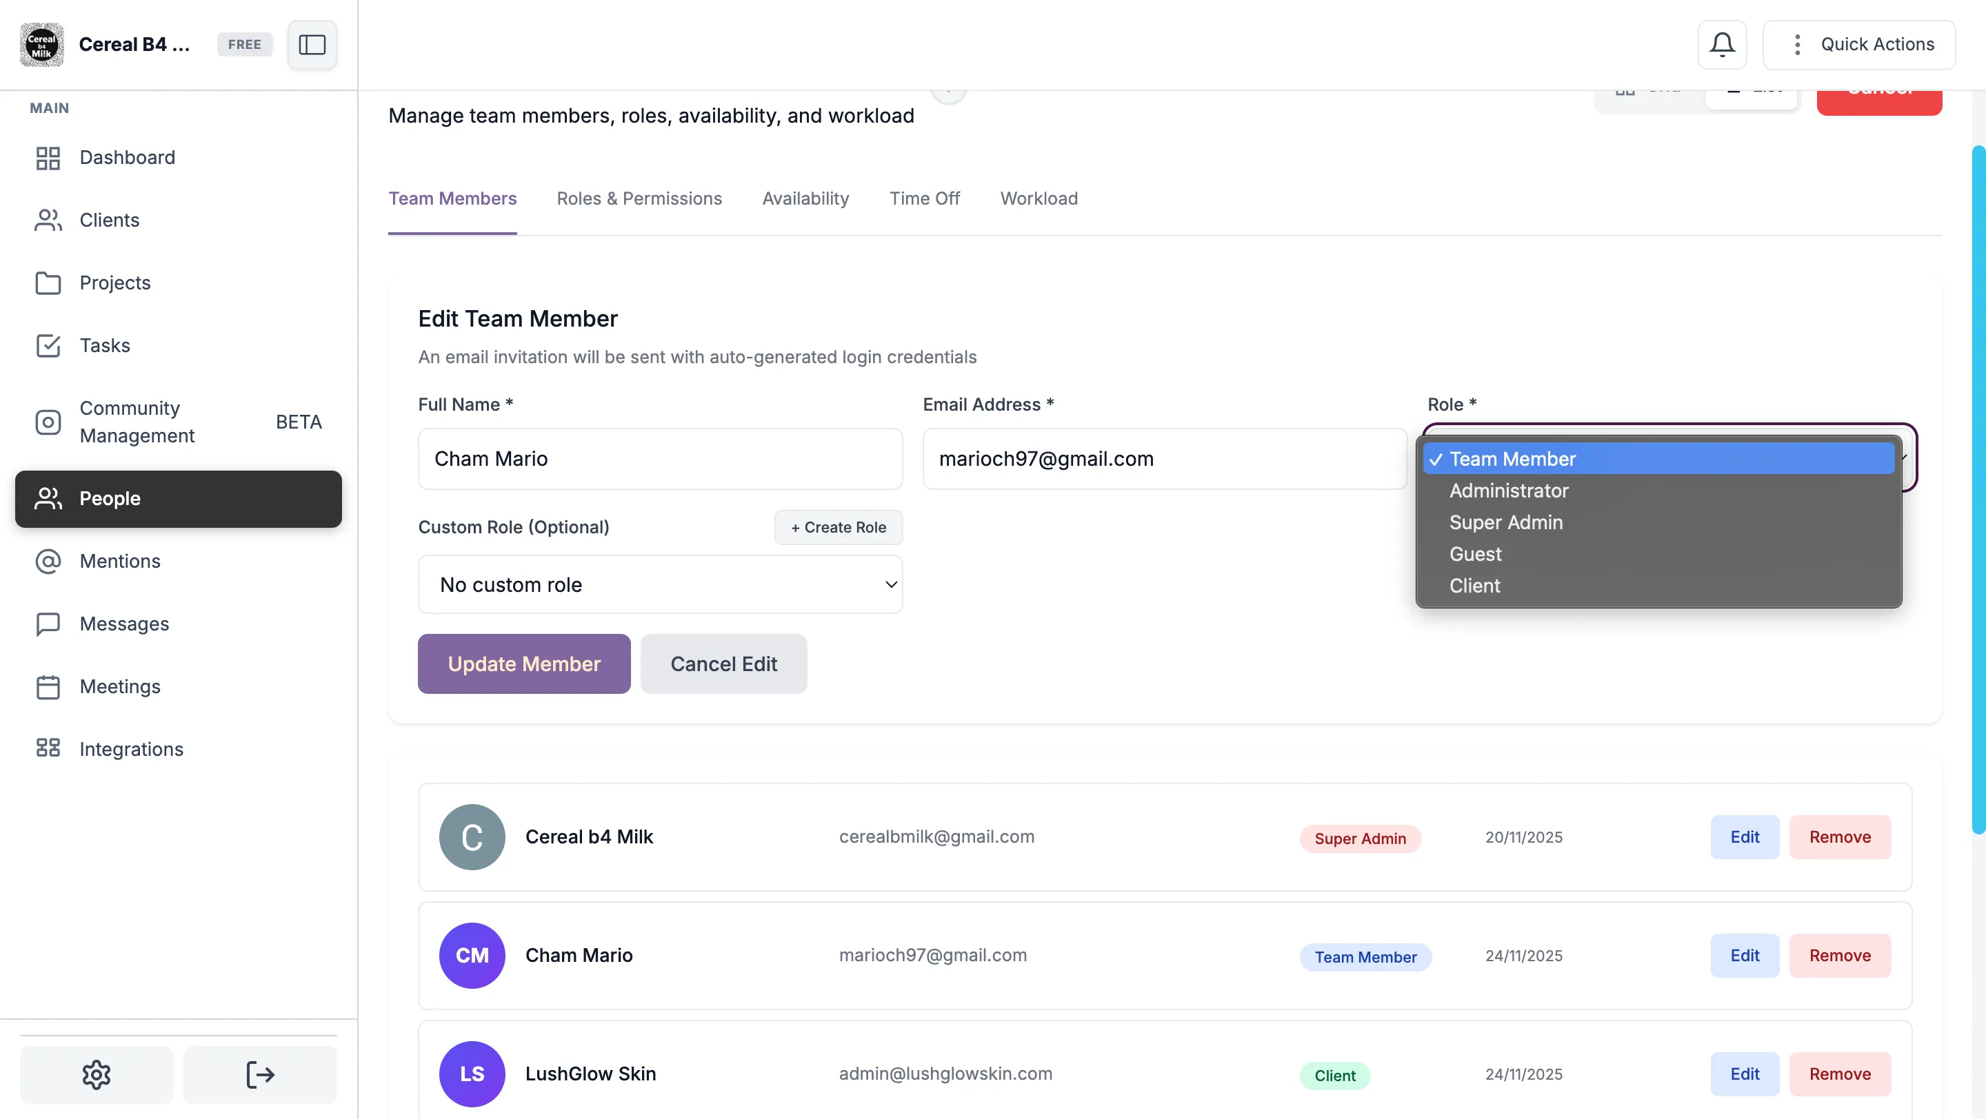Select Administrator in the role list

[1508, 491]
